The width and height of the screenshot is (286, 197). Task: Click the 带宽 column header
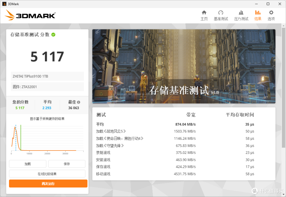[191, 115]
